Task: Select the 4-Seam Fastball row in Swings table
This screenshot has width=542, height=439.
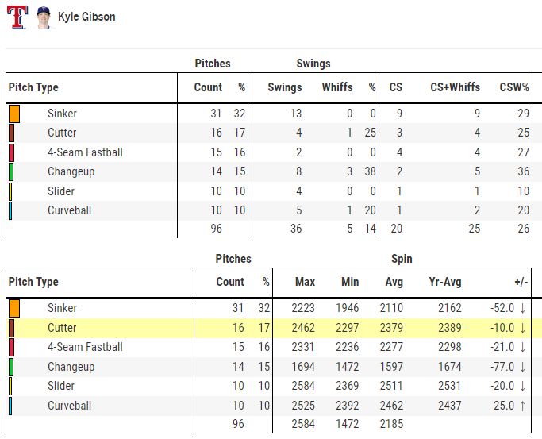Action: (x=269, y=152)
